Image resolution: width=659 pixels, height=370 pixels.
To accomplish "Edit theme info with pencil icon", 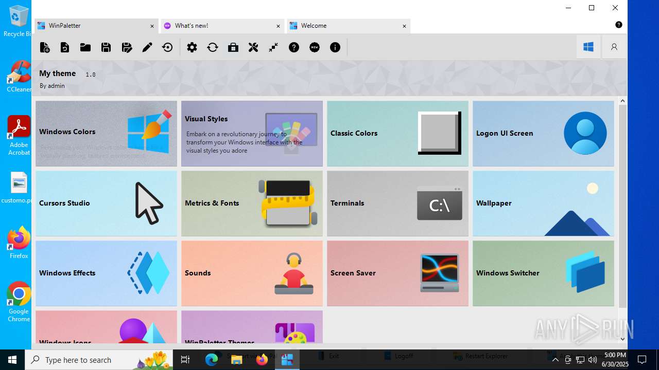I will click(x=147, y=47).
